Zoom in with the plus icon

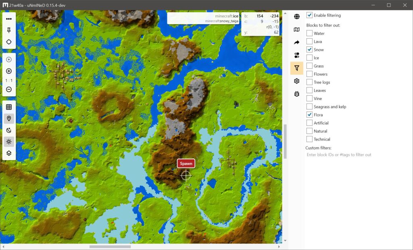(x=9, y=71)
